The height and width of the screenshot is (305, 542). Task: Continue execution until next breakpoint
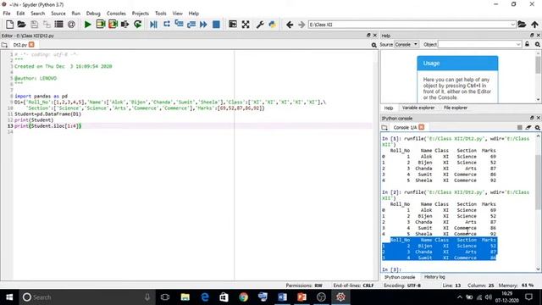[203, 25]
